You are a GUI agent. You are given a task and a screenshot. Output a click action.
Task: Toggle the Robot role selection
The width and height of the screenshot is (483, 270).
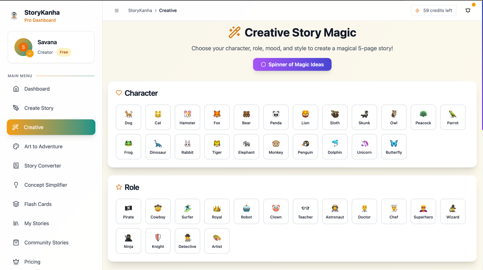pos(246,211)
